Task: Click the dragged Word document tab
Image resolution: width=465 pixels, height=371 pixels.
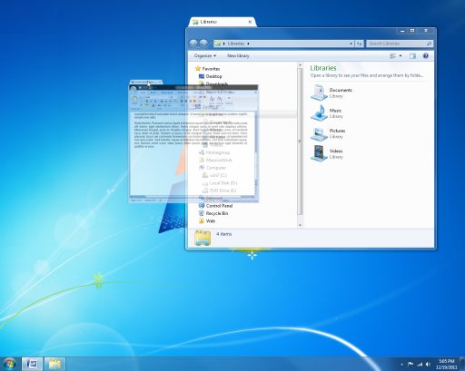Action: pos(145,82)
